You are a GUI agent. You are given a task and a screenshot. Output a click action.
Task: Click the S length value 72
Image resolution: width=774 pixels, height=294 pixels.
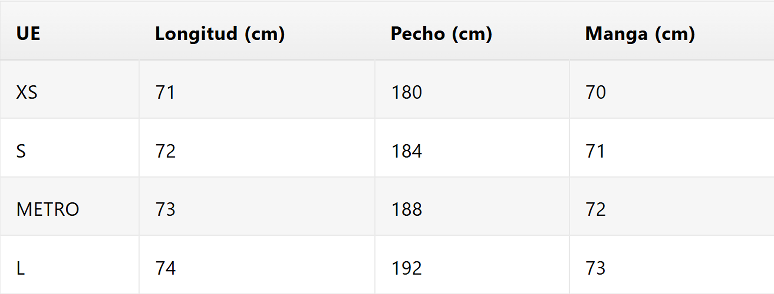165,151
